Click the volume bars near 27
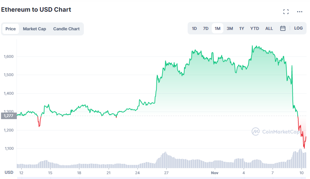The width and height of the screenshot is (310, 179). [166, 160]
